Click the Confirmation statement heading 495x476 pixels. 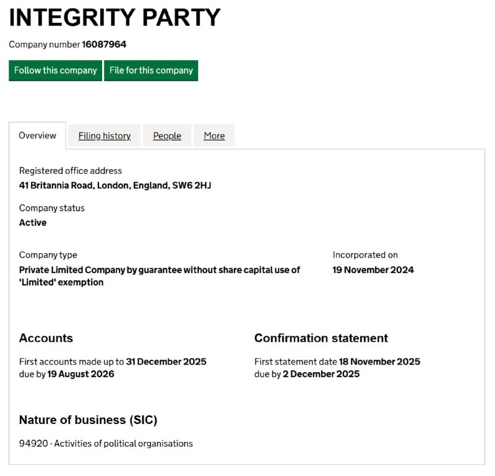tap(321, 338)
